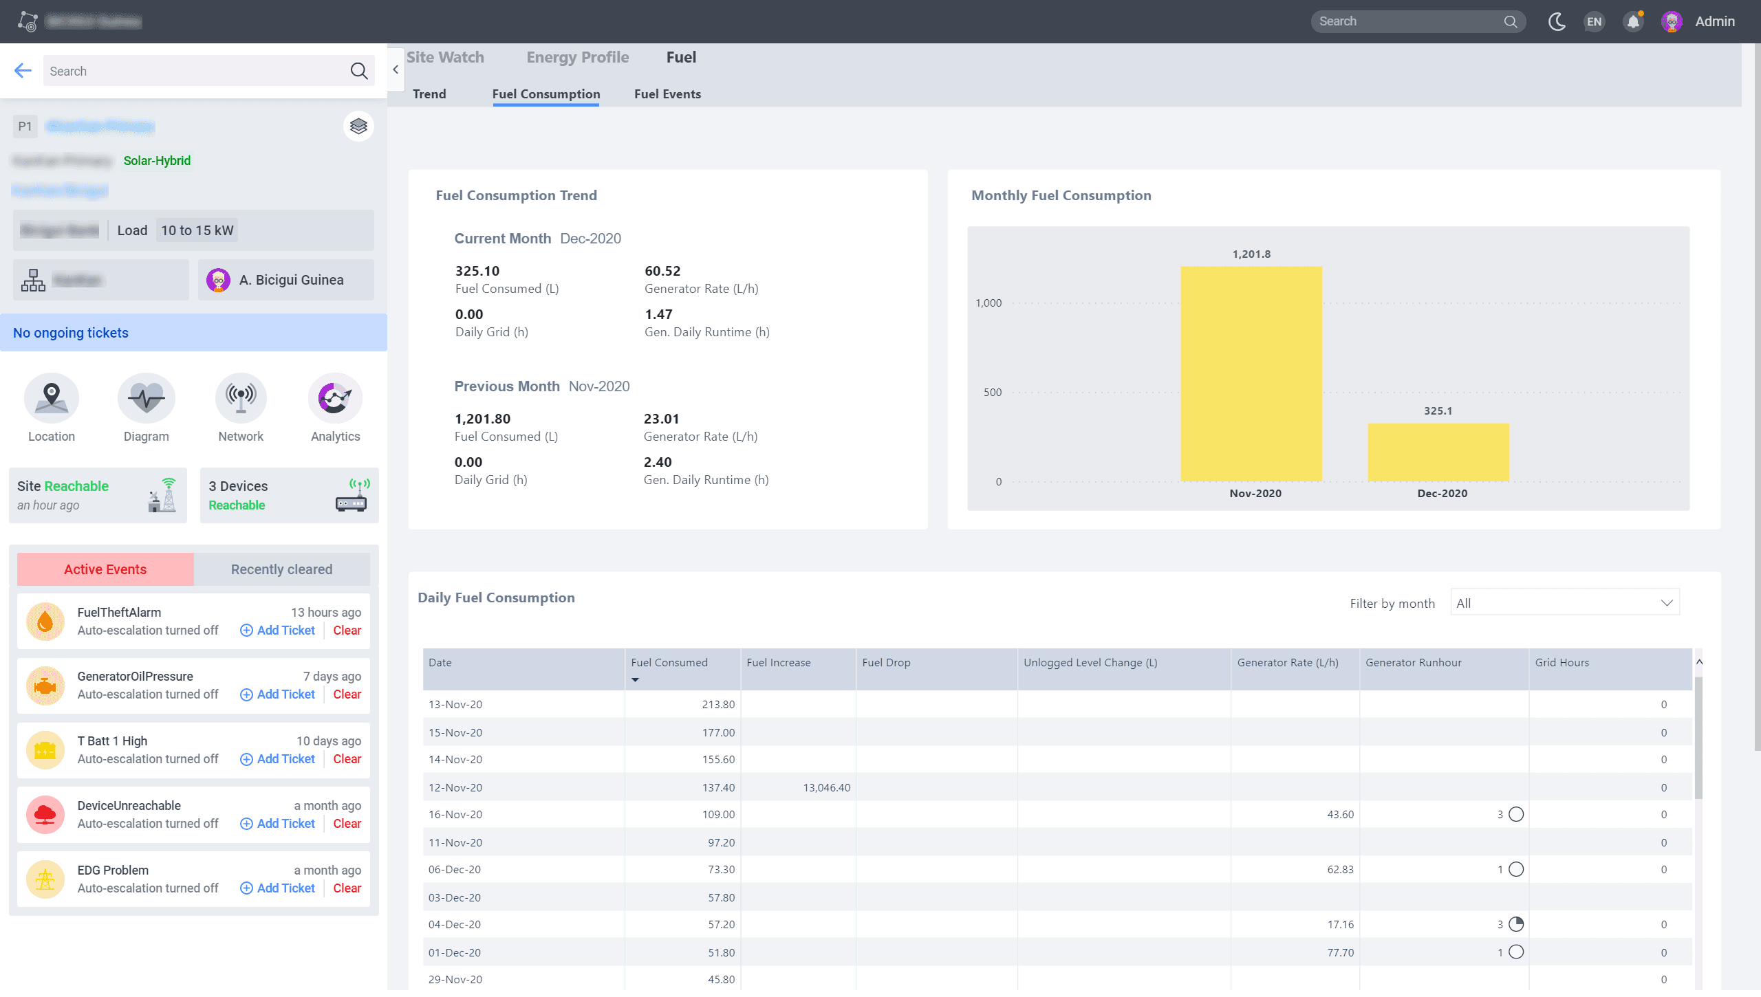Open the Filter by month dropdown

pyautogui.click(x=1565, y=603)
